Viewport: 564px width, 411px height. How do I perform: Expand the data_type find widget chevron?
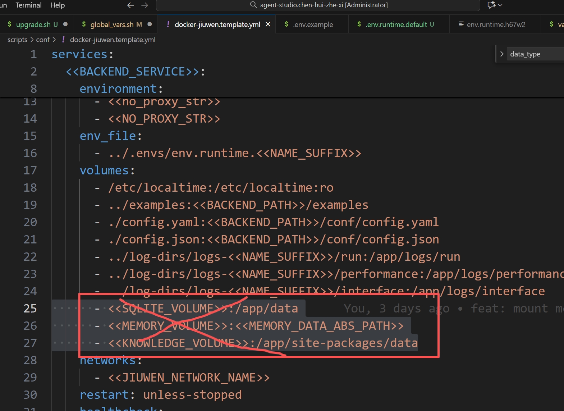(x=502, y=54)
